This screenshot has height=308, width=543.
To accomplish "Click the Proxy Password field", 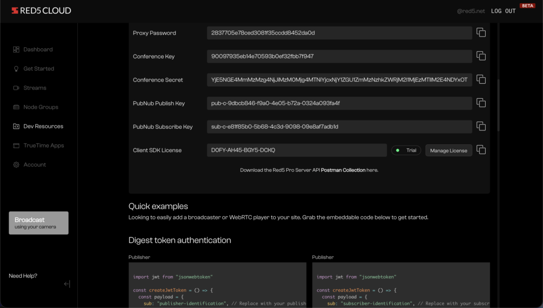I will click(x=339, y=33).
